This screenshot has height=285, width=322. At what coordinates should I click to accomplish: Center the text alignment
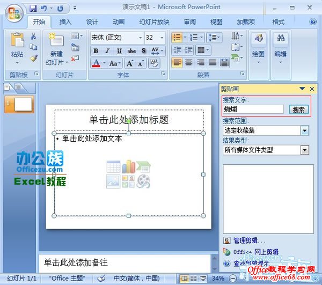tap(188, 62)
